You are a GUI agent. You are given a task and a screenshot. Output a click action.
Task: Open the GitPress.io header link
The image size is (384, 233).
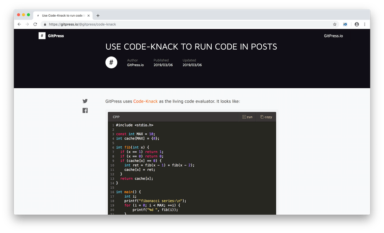pos(333,36)
